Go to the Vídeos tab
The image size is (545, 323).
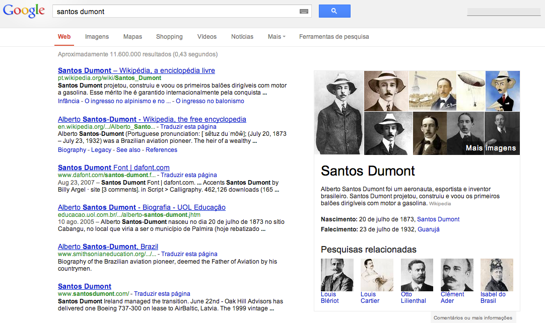pyautogui.click(x=207, y=37)
